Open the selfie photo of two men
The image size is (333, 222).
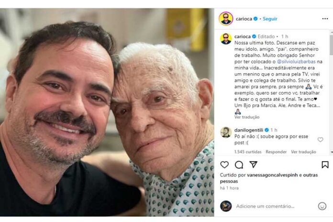[x=107, y=112]
